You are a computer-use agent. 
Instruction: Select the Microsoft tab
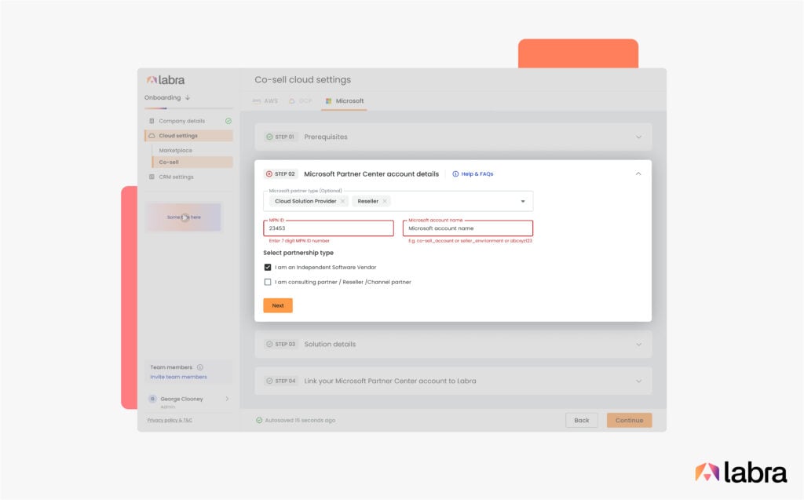click(345, 101)
